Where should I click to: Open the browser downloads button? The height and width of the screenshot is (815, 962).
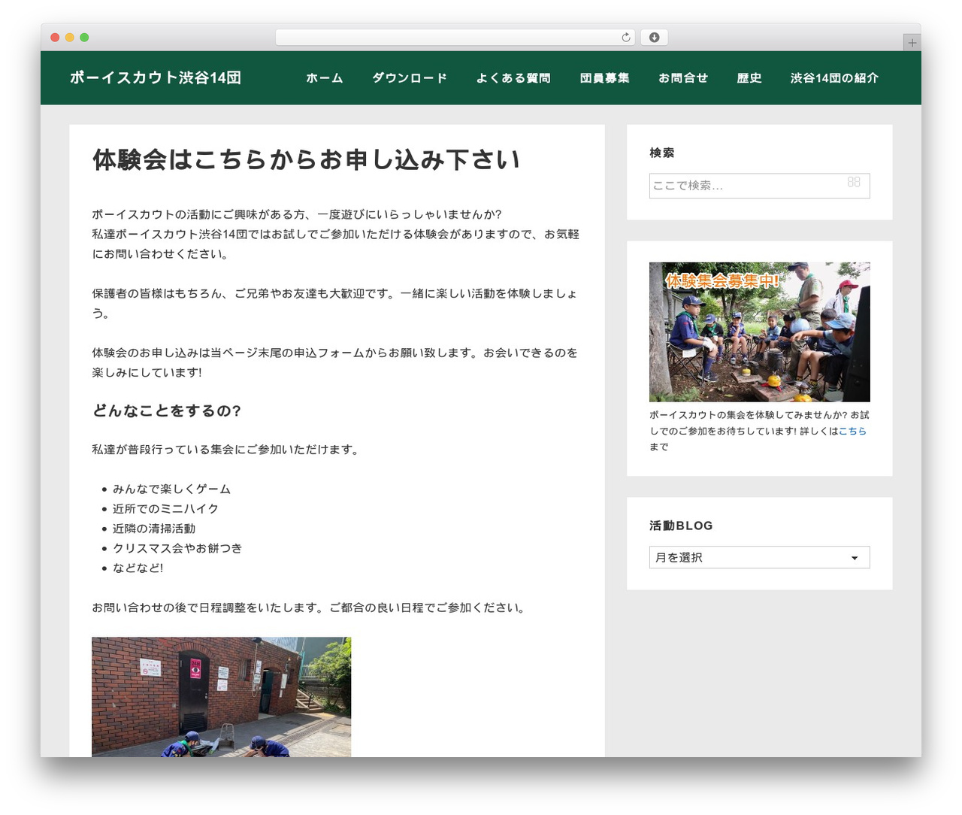click(655, 38)
